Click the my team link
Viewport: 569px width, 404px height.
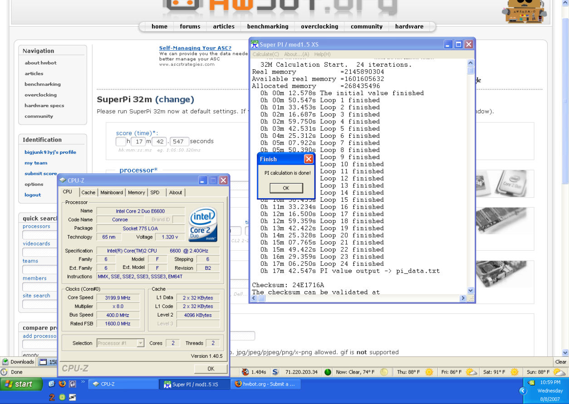coord(36,163)
